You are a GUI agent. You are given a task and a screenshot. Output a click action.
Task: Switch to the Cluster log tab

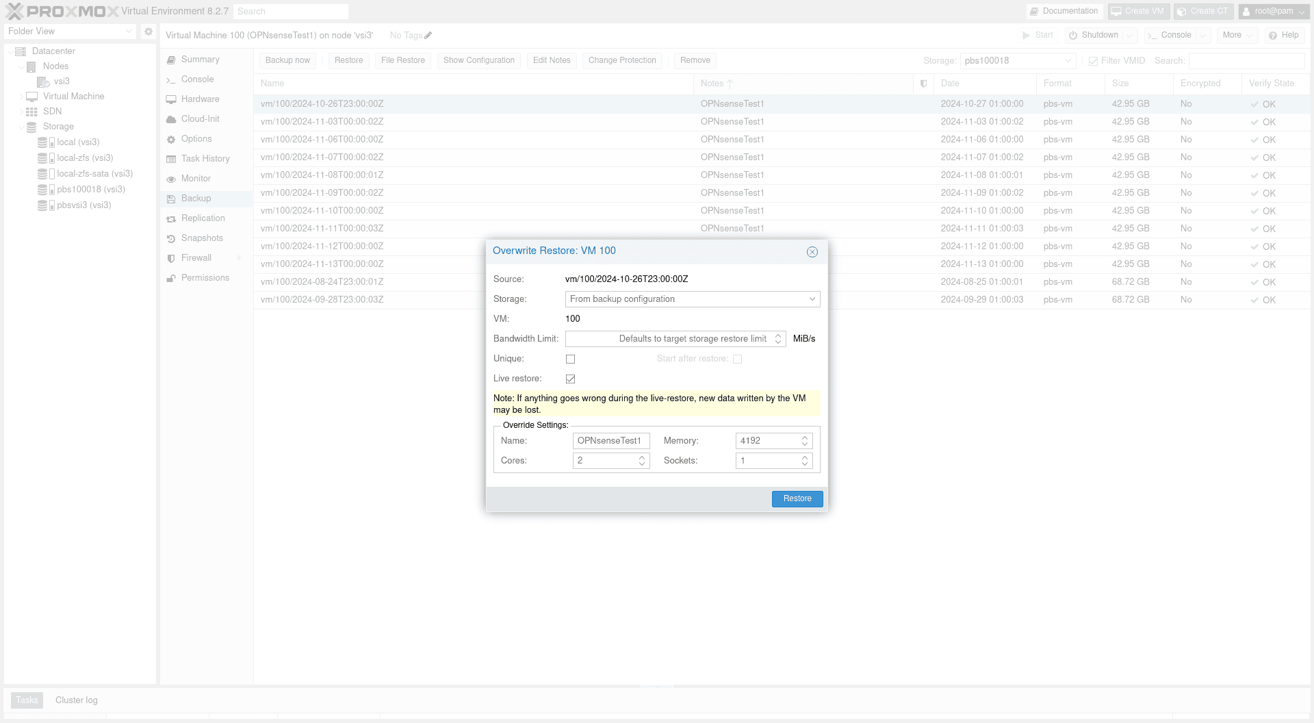click(77, 700)
